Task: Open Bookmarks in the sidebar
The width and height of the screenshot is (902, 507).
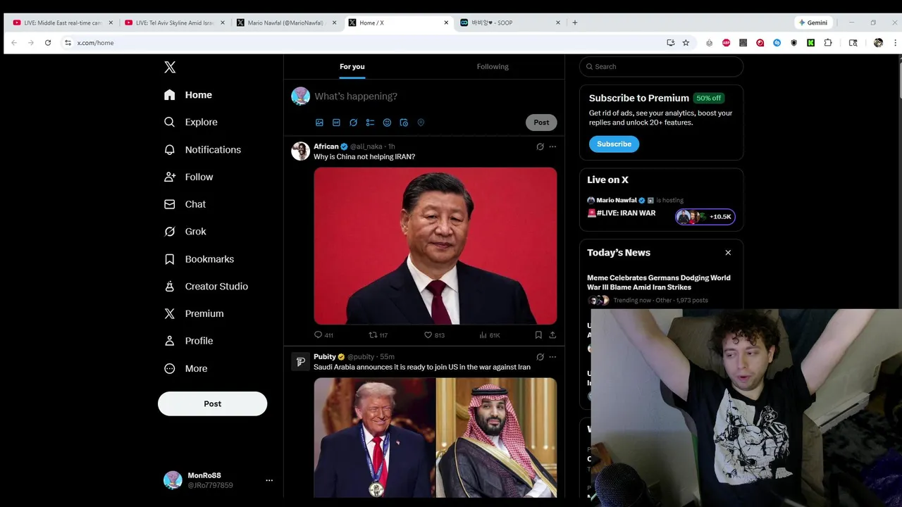Action: point(199,259)
